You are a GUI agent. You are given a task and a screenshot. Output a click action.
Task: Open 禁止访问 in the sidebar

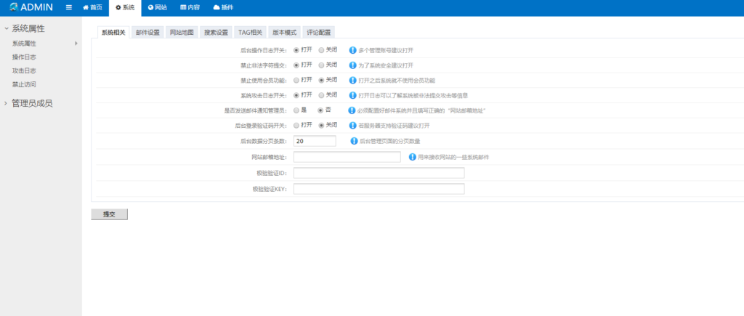24,84
